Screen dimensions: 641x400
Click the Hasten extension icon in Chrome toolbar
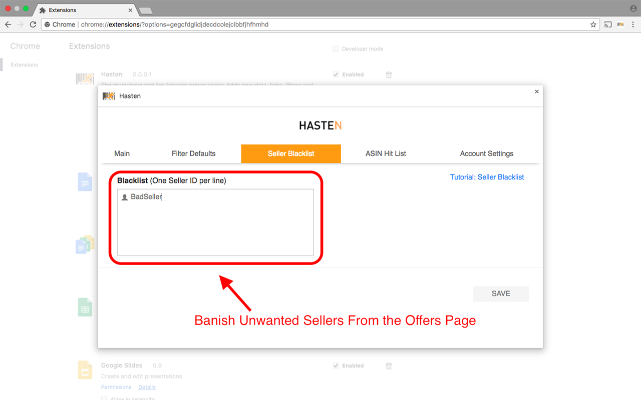coord(620,24)
